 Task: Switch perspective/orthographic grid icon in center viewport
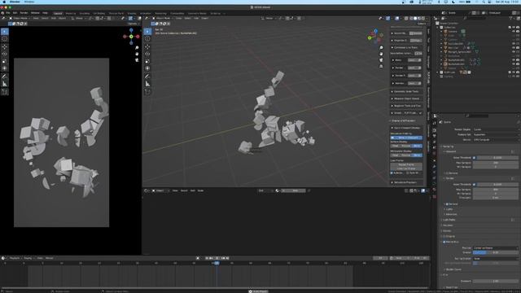381,67
